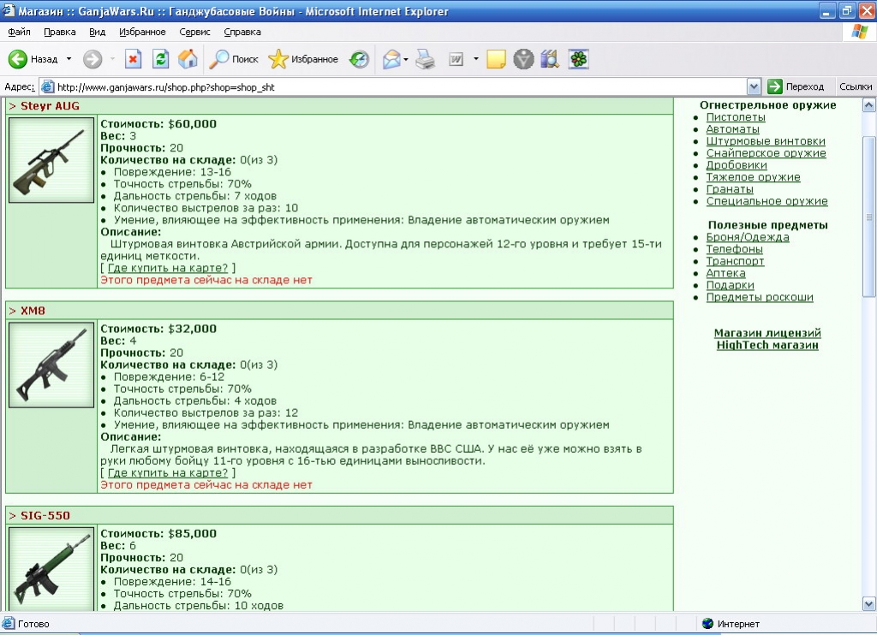Viewport: 877px width, 635px height.
Task: Click "Где купить на карте?" under Steyr AUG
Action: tap(168, 268)
